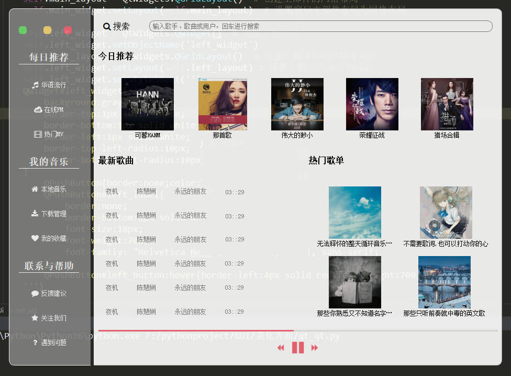Open 本地音乐 in the sidebar

[x=49, y=189]
